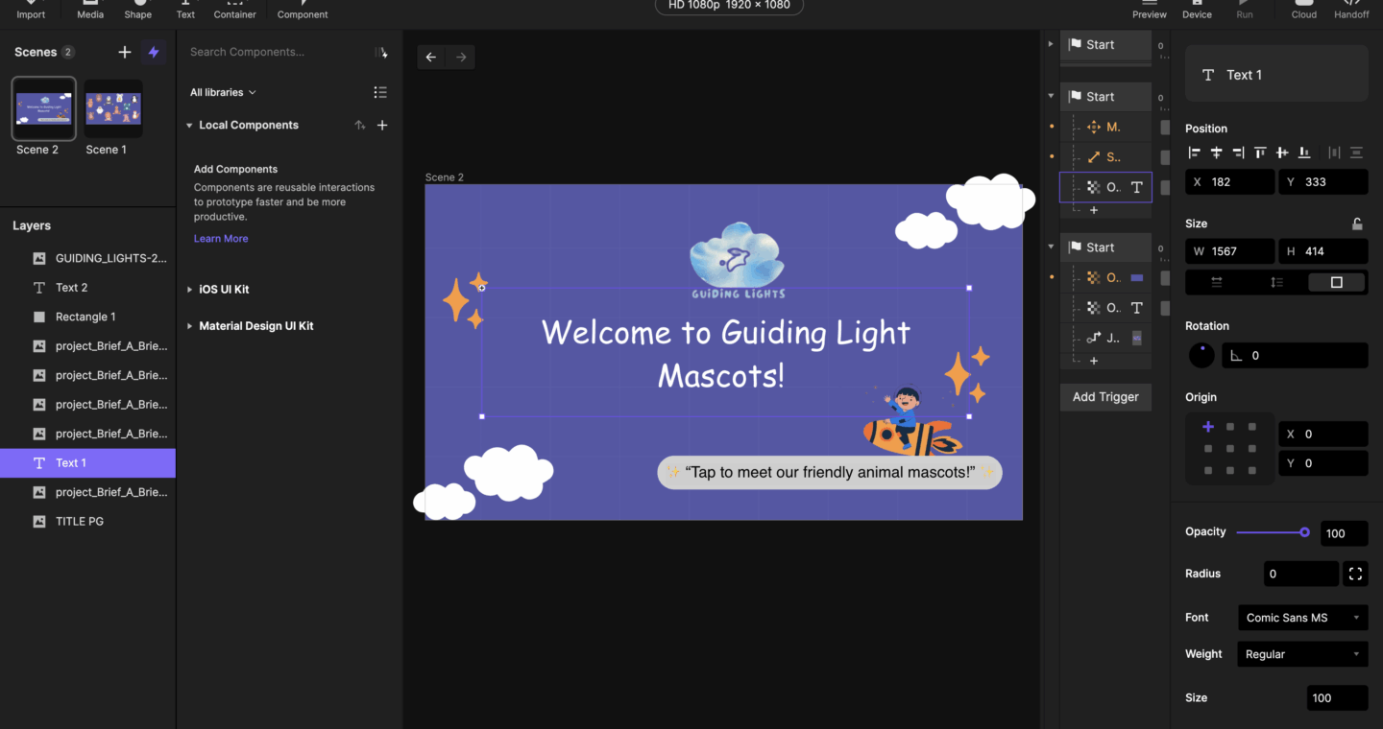Click the individual corner radius icon
1383x729 pixels.
[x=1355, y=574]
